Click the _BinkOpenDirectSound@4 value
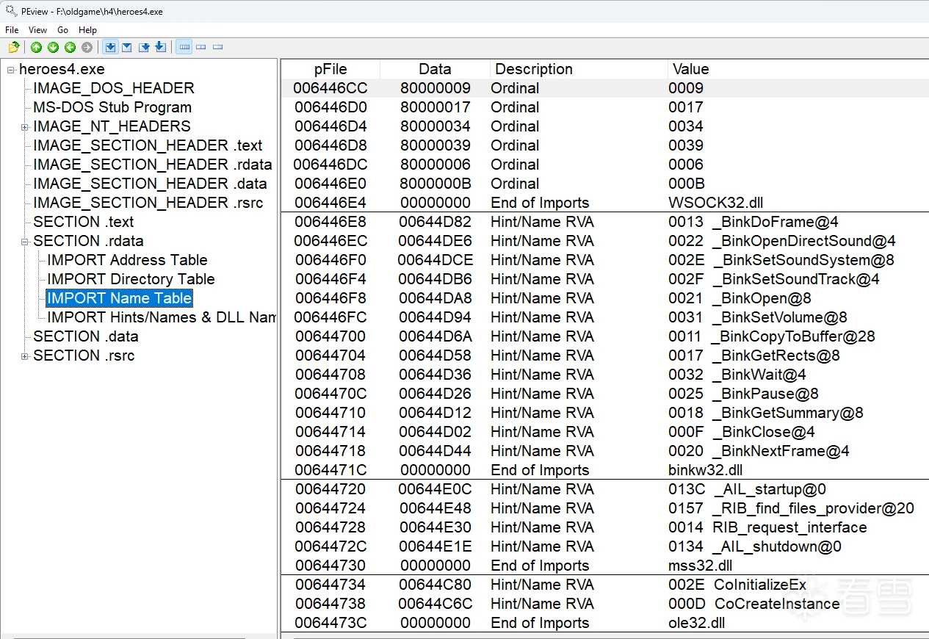This screenshot has width=929, height=639. click(782, 241)
